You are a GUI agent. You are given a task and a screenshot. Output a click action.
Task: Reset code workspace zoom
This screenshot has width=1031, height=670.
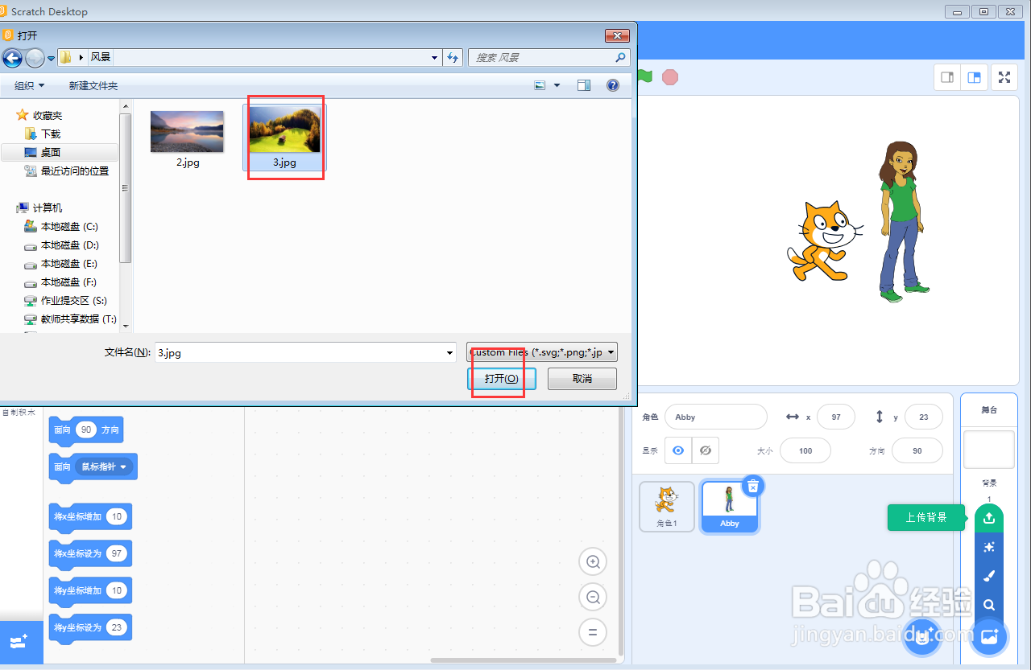tap(594, 632)
